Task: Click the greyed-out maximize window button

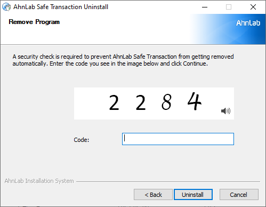Action: (229, 7)
